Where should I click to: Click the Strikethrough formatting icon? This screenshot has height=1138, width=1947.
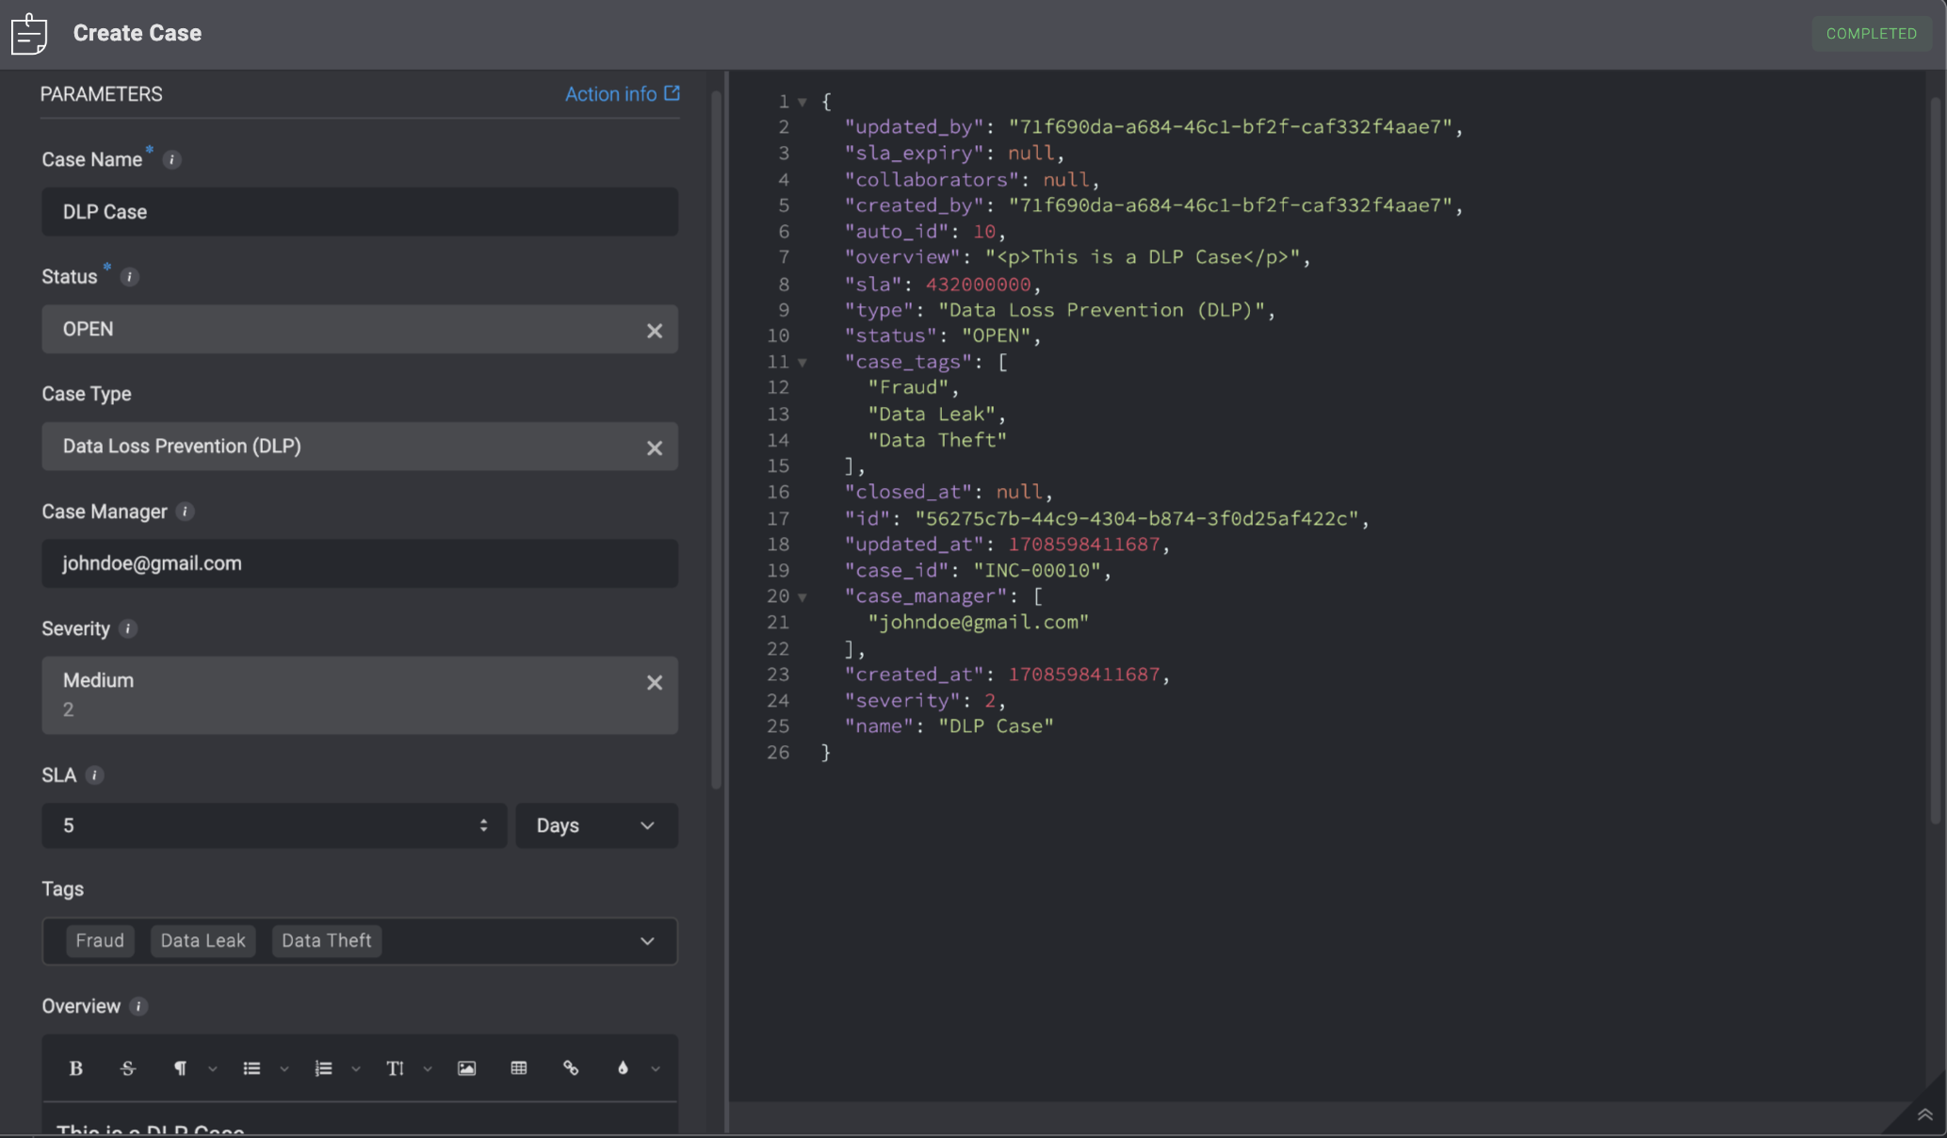tap(127, 1067)
